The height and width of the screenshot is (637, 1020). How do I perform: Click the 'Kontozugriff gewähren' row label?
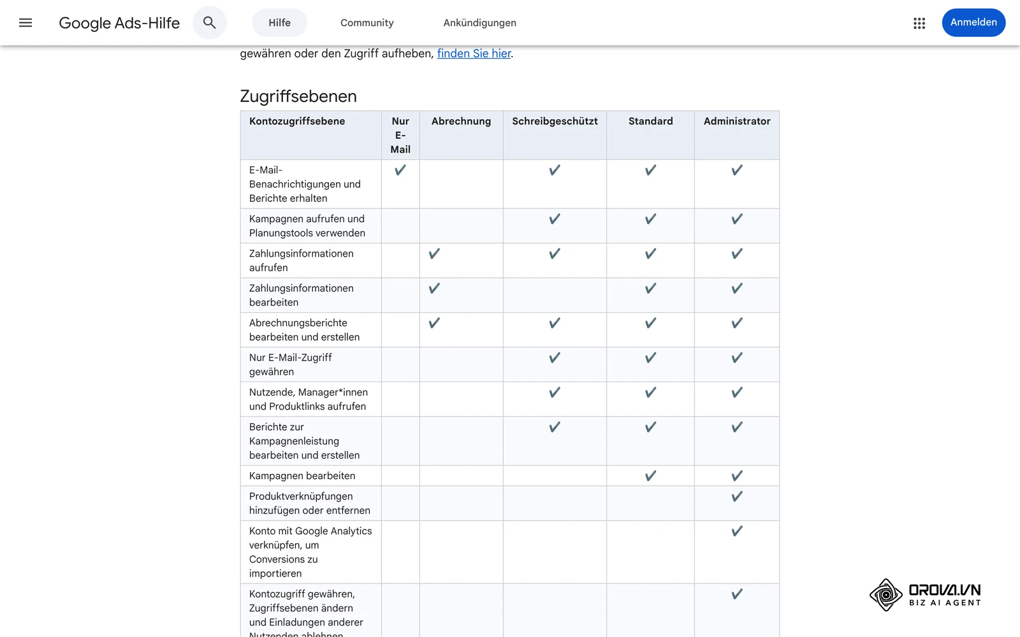(306, 614)
